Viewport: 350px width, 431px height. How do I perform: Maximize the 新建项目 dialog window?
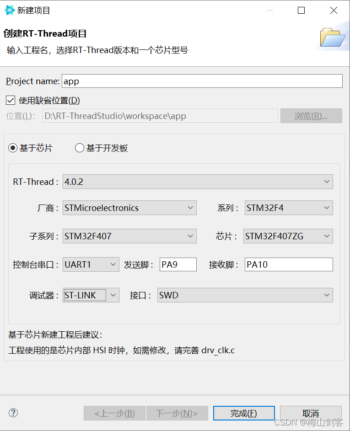(302, 11)
